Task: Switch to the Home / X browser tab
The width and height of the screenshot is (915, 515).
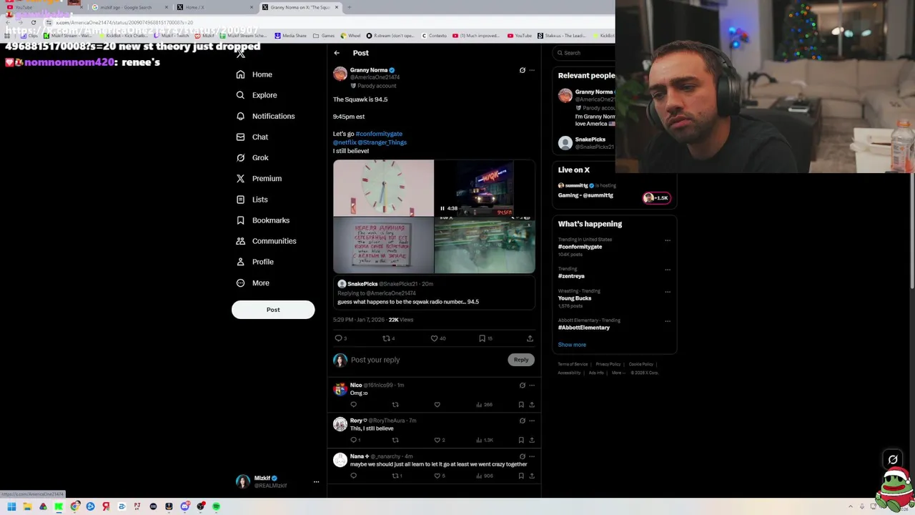Action: click(x=214, y=7)
